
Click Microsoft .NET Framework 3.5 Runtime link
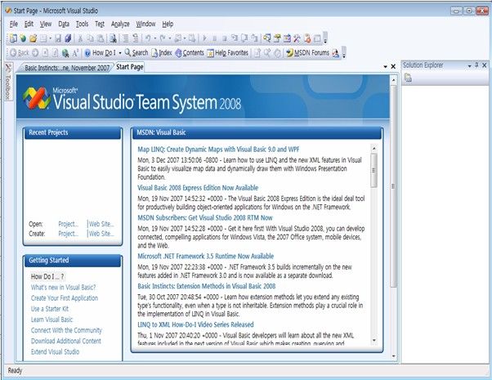[x=205, y=256]
